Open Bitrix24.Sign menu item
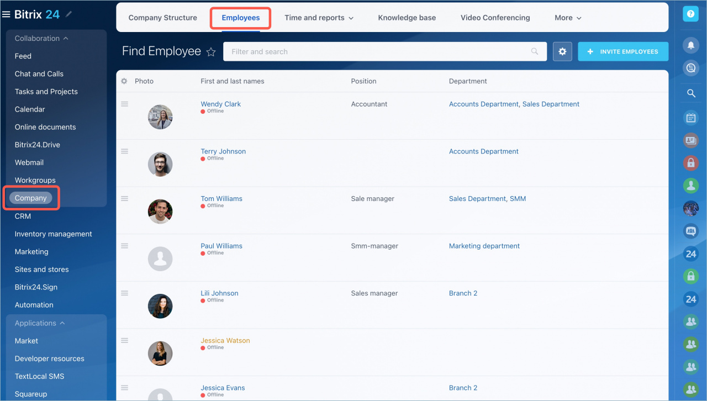The image size is (707, 401). [x=36, y=287]
